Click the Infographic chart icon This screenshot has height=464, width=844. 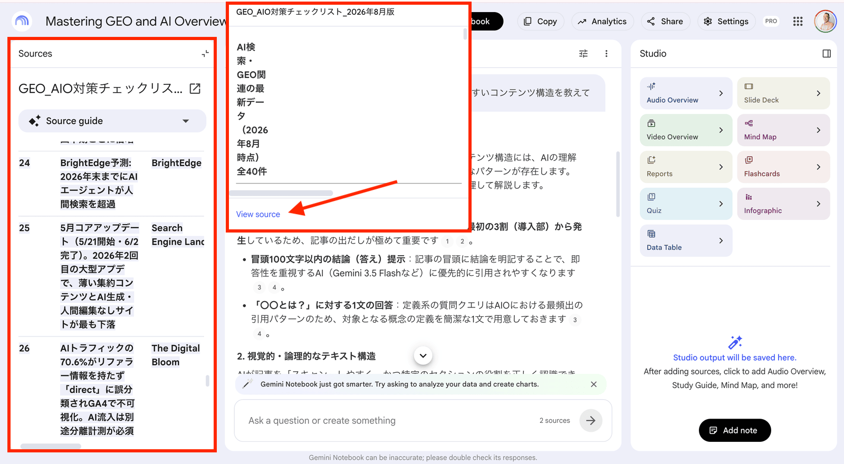tap(749, 197)
